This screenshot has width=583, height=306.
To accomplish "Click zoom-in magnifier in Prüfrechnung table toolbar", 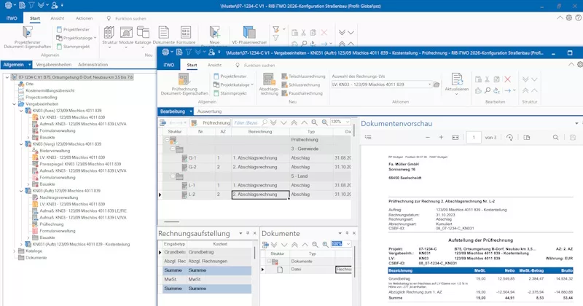I will tap(324, 122).
